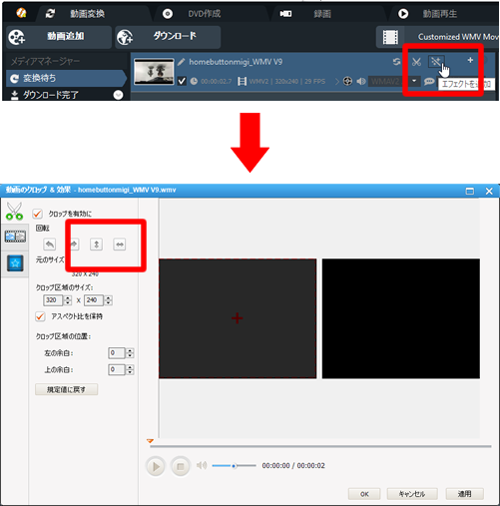Click the subtitle speech bubble icon
Image resolution: width=500 pixels, height=506 pixels.
click(x=429, y=81)
